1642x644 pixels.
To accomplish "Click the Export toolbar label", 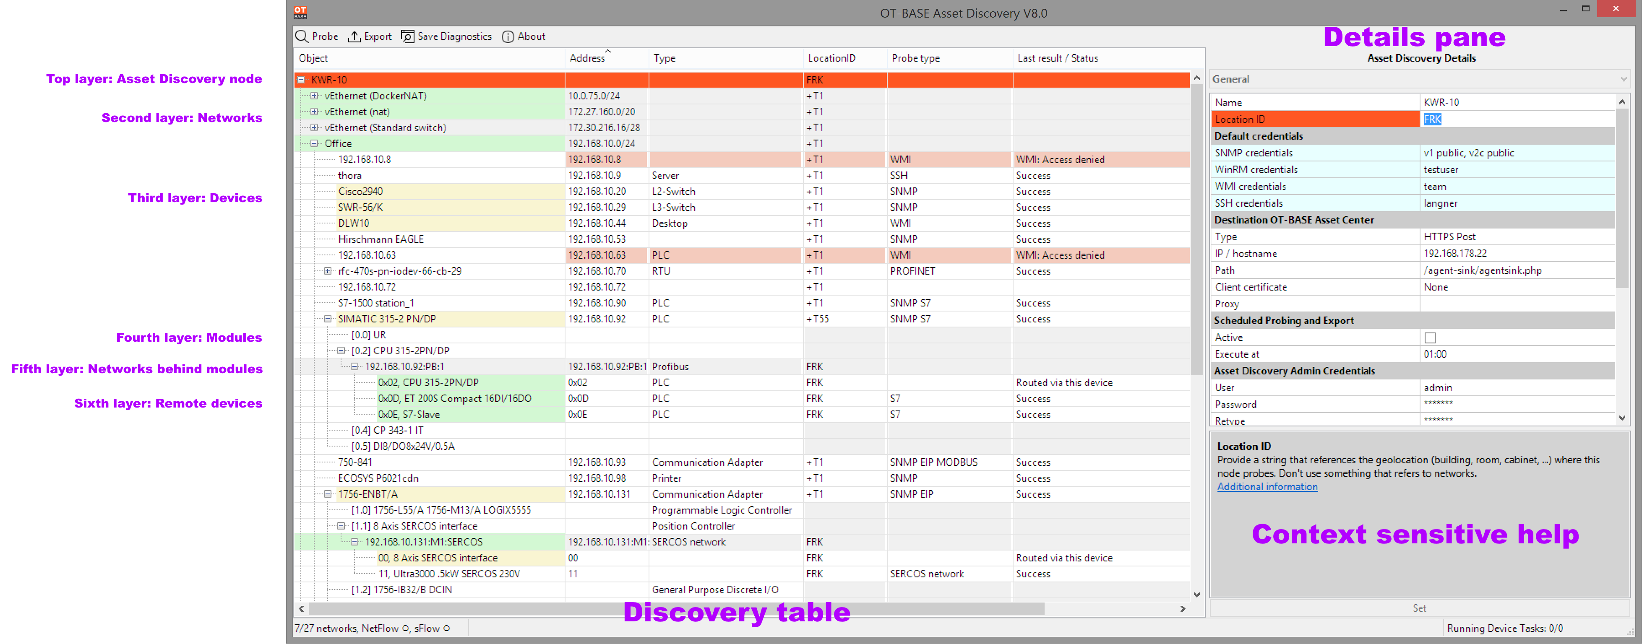I will [377, 36].
